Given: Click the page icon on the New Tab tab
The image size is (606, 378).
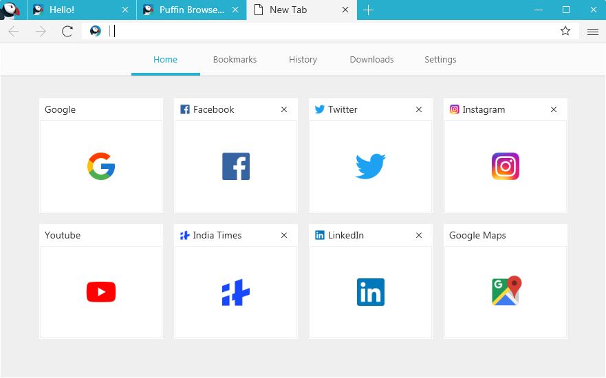Looking at the screenshot, I should point(259,10).
